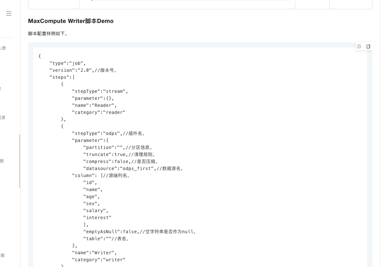Image resolution: width=388 pixels, height=267 pixels.
Task: Click the line "type":"job"
Action: tap(68, 63)
